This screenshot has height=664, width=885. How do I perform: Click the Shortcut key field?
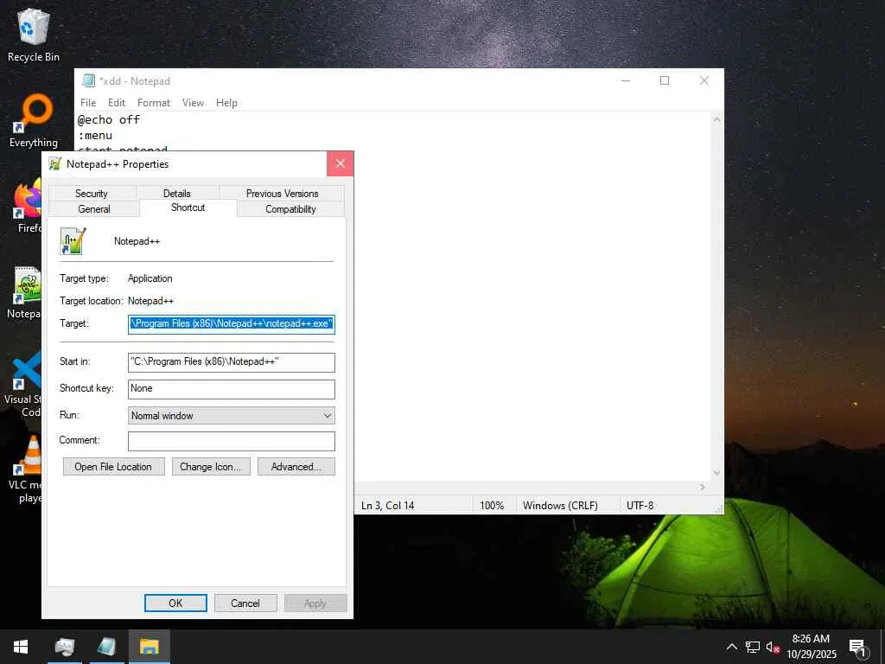point(232,389)
